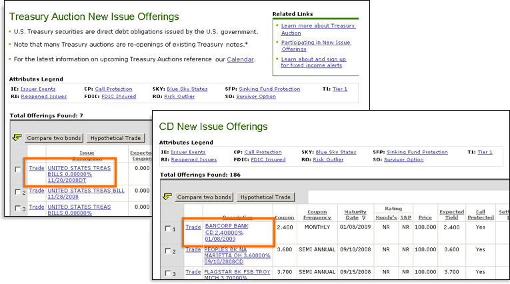
Task: Check the box for Treasury offering row 1
Action: click(17, 169)
